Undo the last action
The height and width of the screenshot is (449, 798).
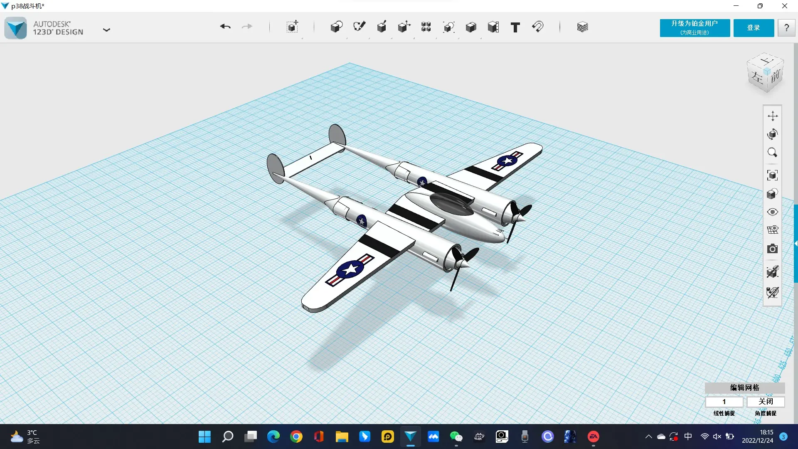[x=225, y=27]
